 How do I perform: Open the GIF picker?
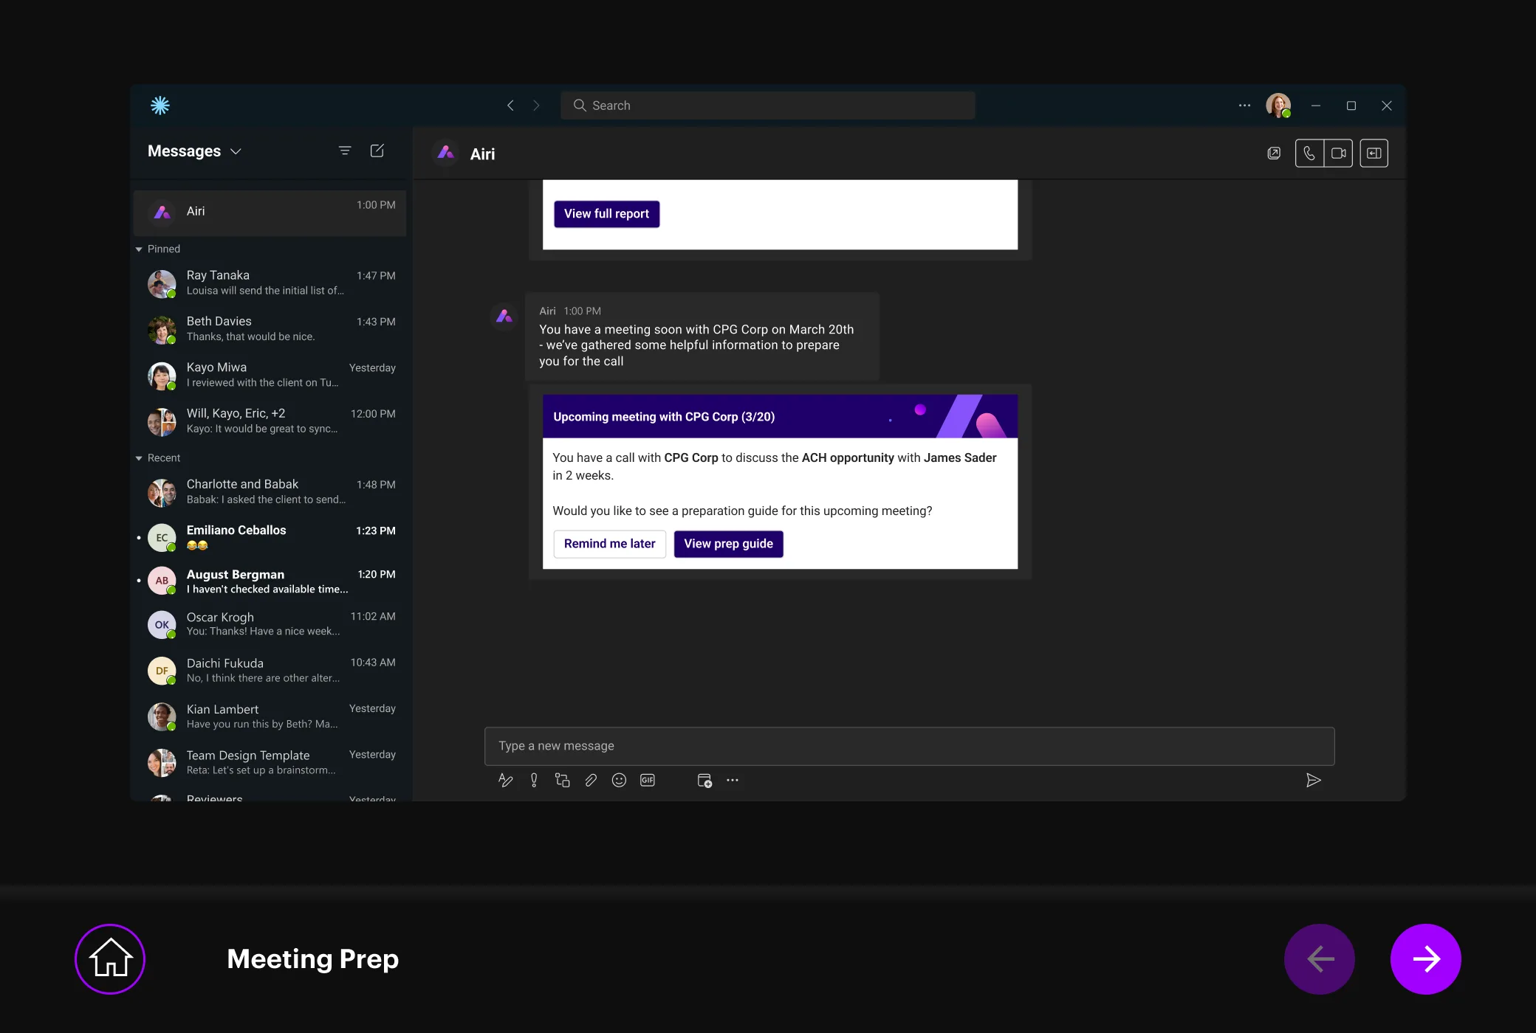coord(648,781)
